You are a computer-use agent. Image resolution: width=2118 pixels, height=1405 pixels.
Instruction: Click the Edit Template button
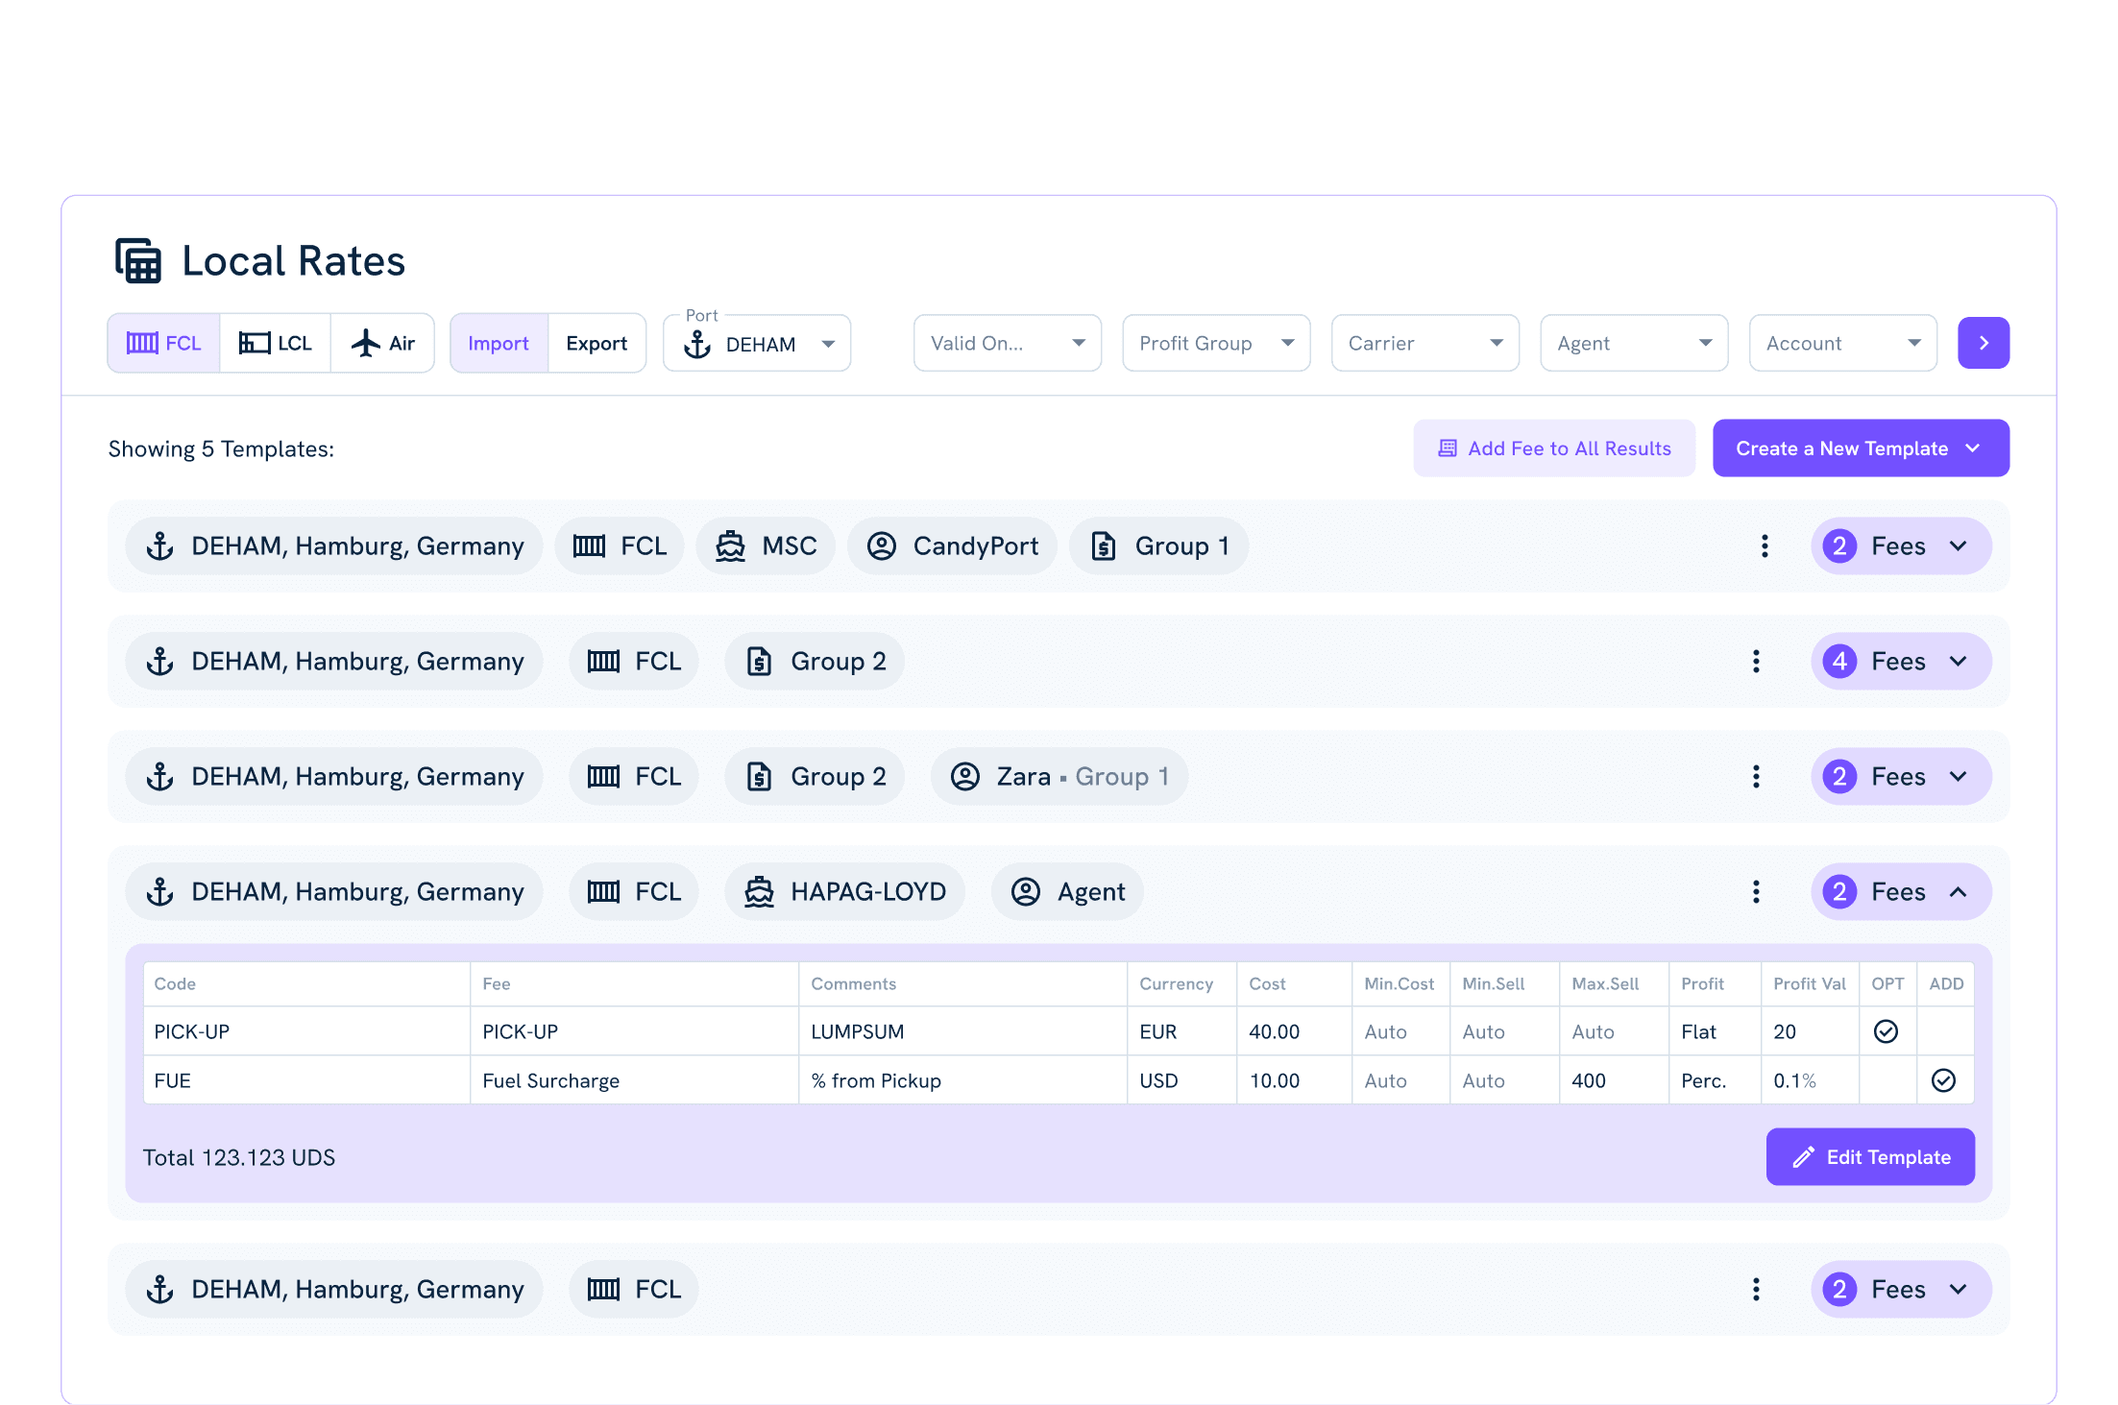point(1870,1157)
